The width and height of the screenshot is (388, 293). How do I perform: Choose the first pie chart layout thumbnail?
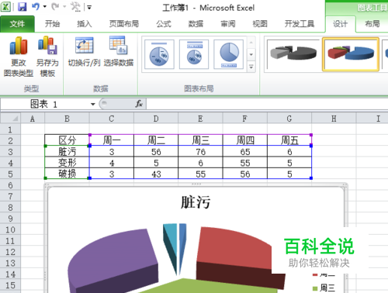coord(159,54)
